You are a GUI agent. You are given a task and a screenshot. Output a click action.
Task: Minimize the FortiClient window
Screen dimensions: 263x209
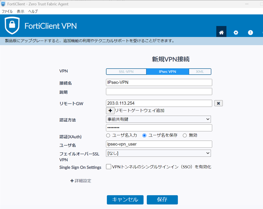click(247, 4)
